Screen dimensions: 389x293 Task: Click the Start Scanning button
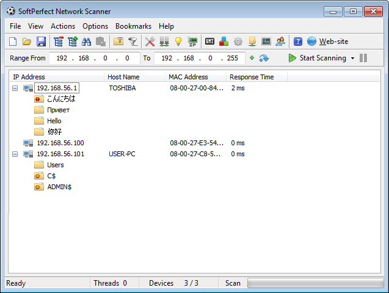pyautogui.click(x=318, y=58)
